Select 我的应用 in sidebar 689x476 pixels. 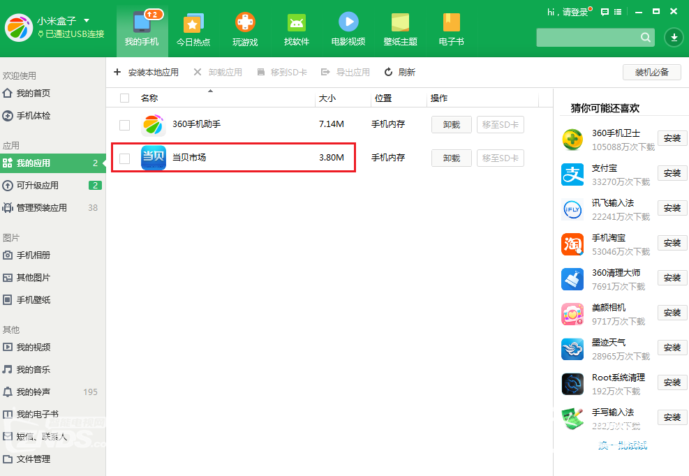(53, 163)
